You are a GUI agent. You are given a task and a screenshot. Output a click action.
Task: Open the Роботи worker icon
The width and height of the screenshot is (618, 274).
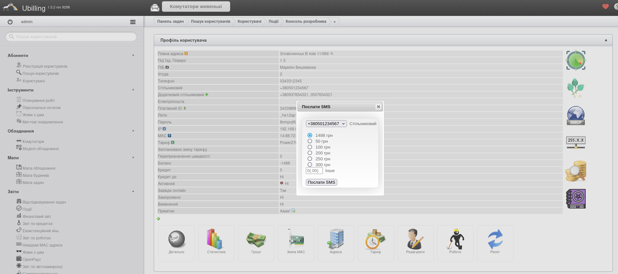click(x=455, y=240)
